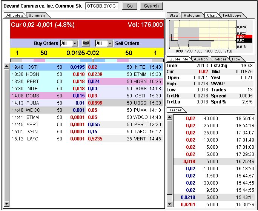Click the Mid value 0.01975
The width and height of the screenshot is (258, 211).
[x=244, y=72]
